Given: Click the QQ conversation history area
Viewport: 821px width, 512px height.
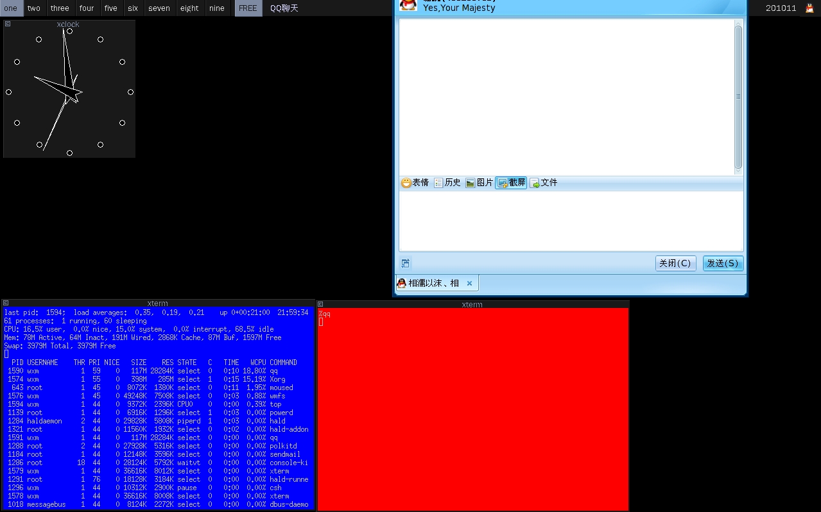Looking at the screenshot, I should pos(566,96).
